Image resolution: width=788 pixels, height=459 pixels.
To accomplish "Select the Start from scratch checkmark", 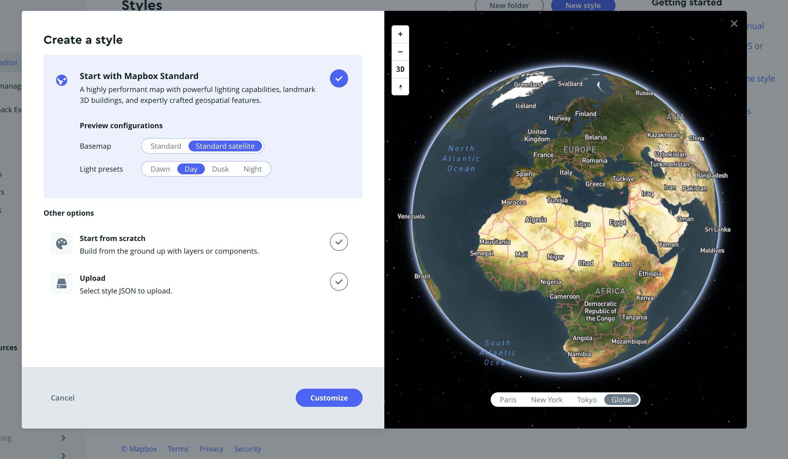I will [x=339, y=242].
